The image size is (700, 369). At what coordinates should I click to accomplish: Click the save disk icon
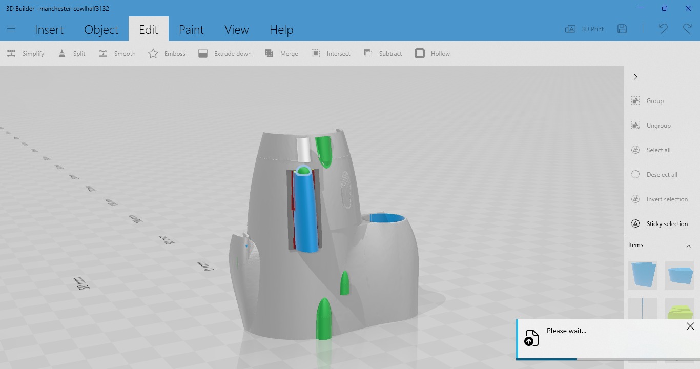click(622, 29)
